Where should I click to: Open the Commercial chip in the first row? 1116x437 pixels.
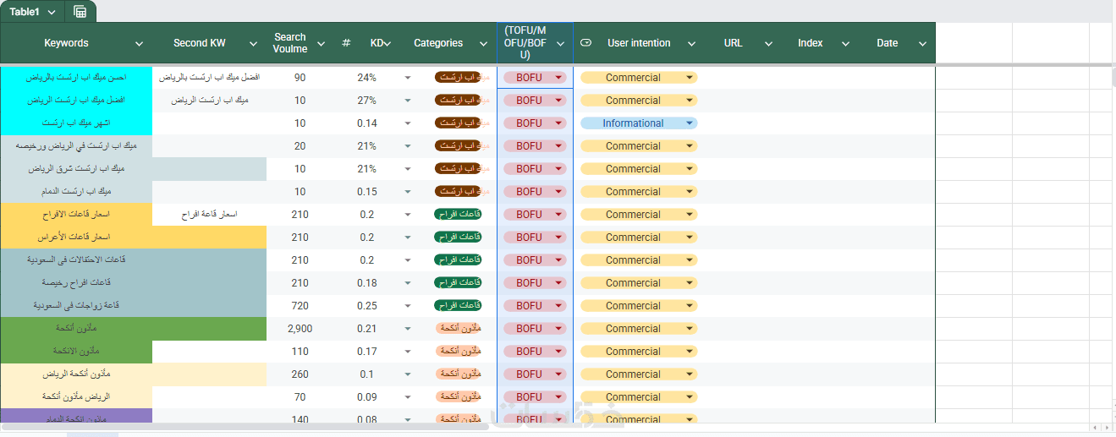tap(690, 78)
